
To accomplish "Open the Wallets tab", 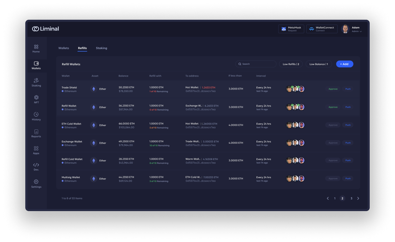I will pyautogui.click(x=64, y=48).
